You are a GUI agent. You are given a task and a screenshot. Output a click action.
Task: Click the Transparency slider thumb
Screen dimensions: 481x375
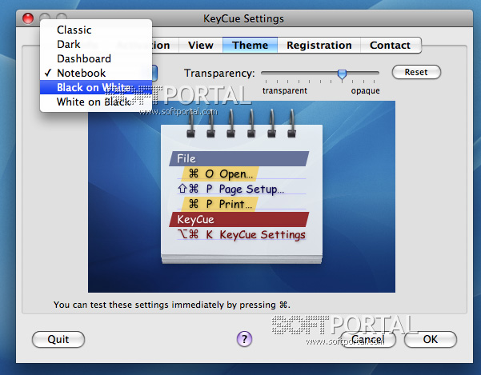point(342,74)
